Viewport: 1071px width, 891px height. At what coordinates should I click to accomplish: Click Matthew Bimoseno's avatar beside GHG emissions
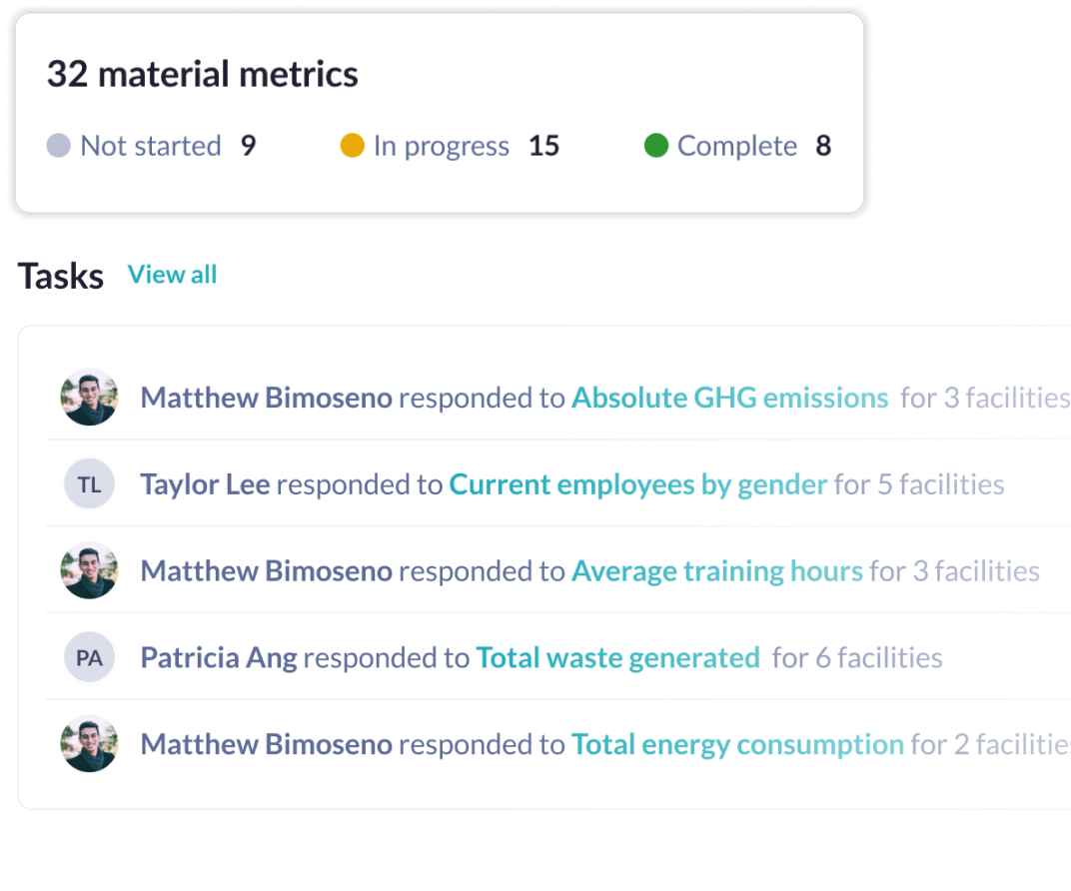pos(89,398)
